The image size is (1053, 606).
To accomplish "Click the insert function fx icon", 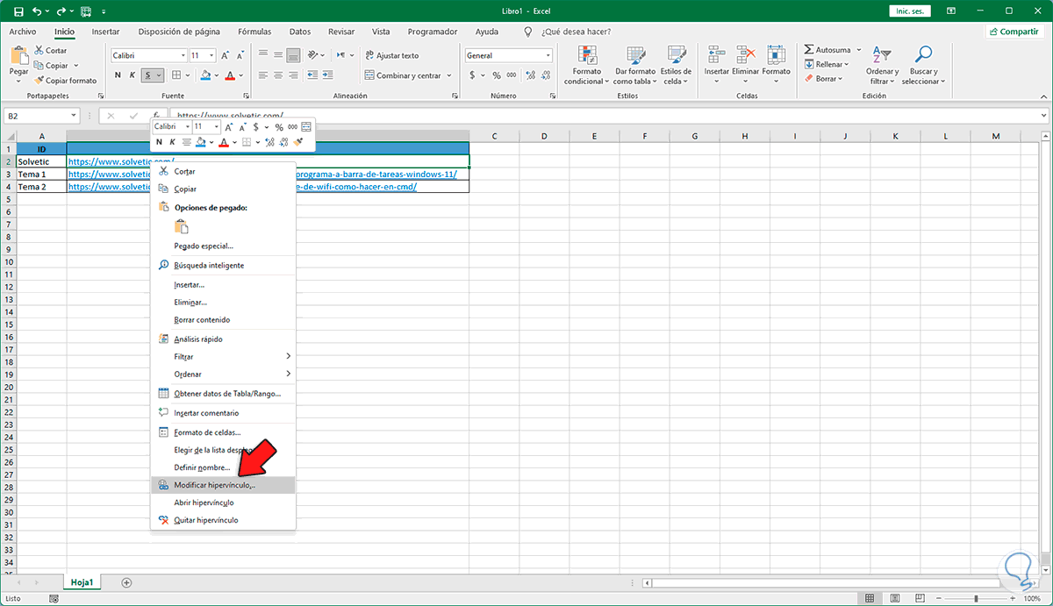I will 156,115.
